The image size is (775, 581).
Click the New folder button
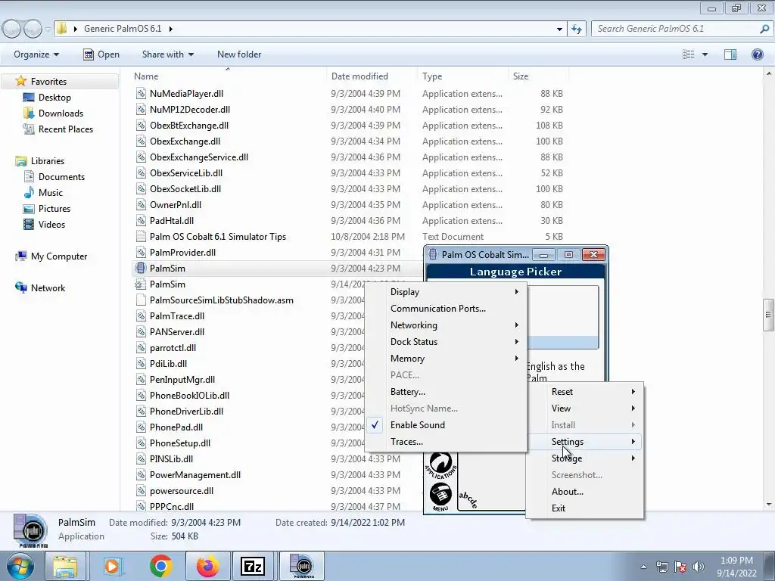pos(239,54)
